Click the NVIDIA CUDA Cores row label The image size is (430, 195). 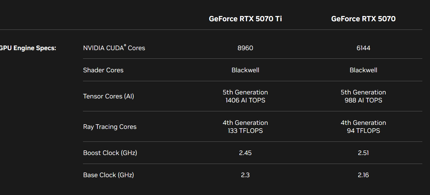[114, 48]
